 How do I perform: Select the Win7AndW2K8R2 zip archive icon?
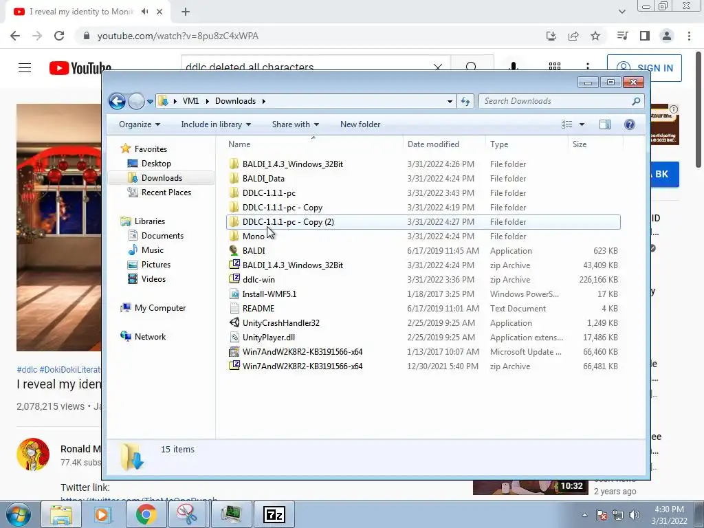[234, 366]
